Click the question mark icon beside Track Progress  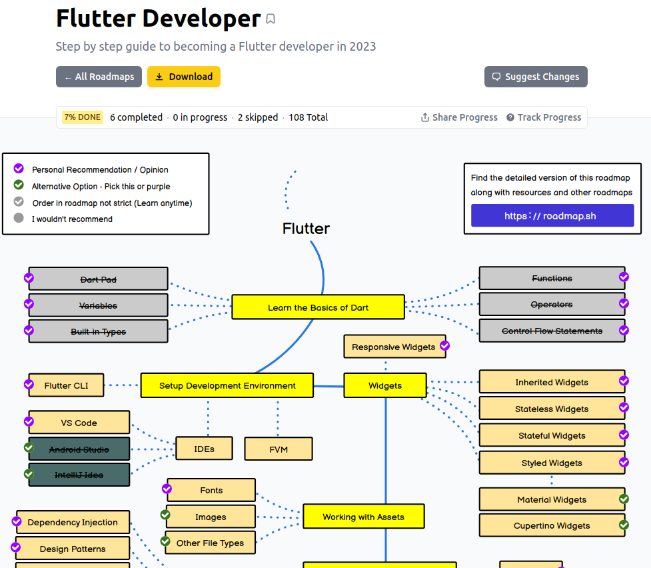510,117
